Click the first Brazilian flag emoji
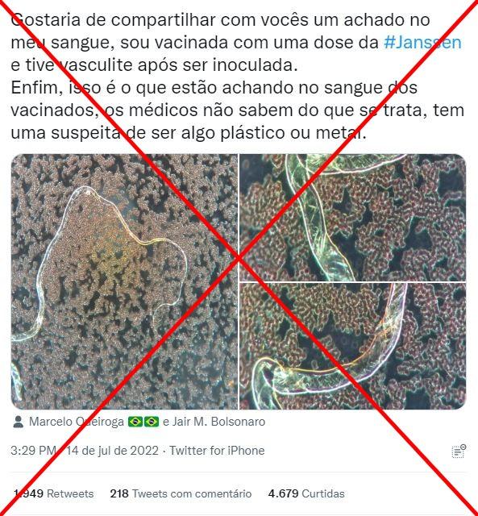 [x=135, y=422]
